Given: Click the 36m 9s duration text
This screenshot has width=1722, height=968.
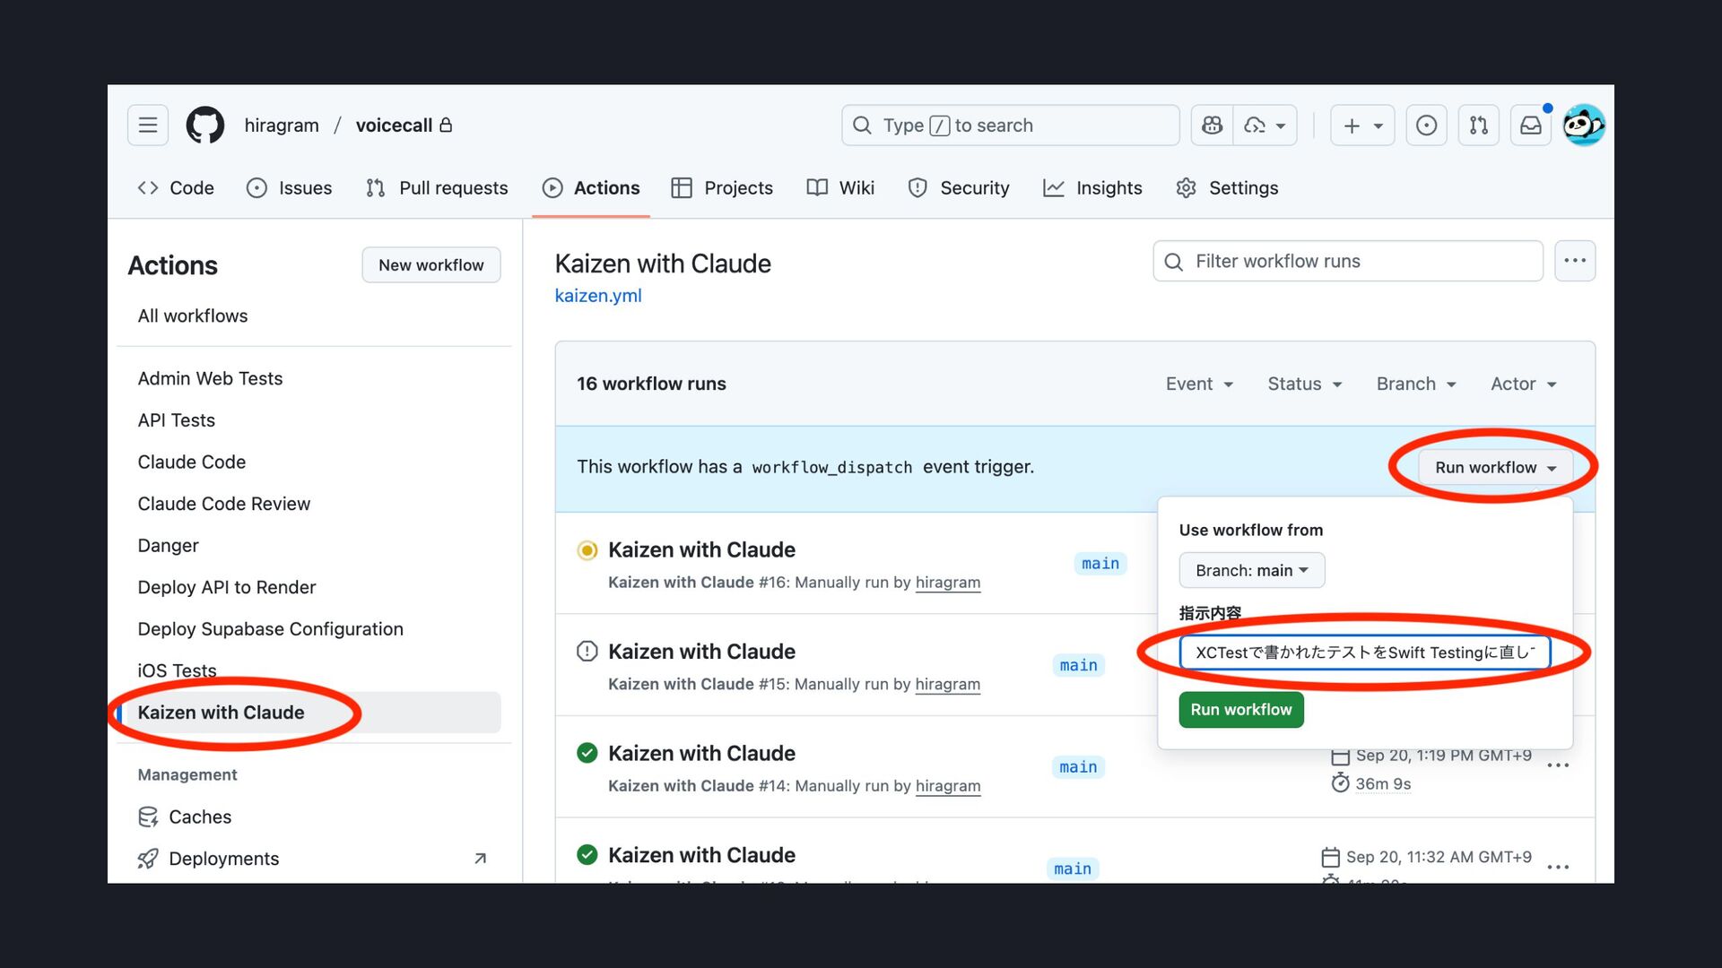Looking at the screenshot, I should [1383, 784].
